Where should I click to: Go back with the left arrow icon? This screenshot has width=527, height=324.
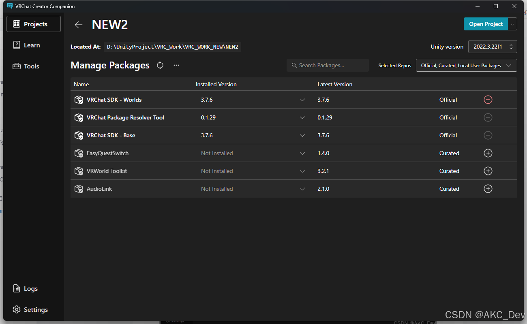click(x=79, y=25)
